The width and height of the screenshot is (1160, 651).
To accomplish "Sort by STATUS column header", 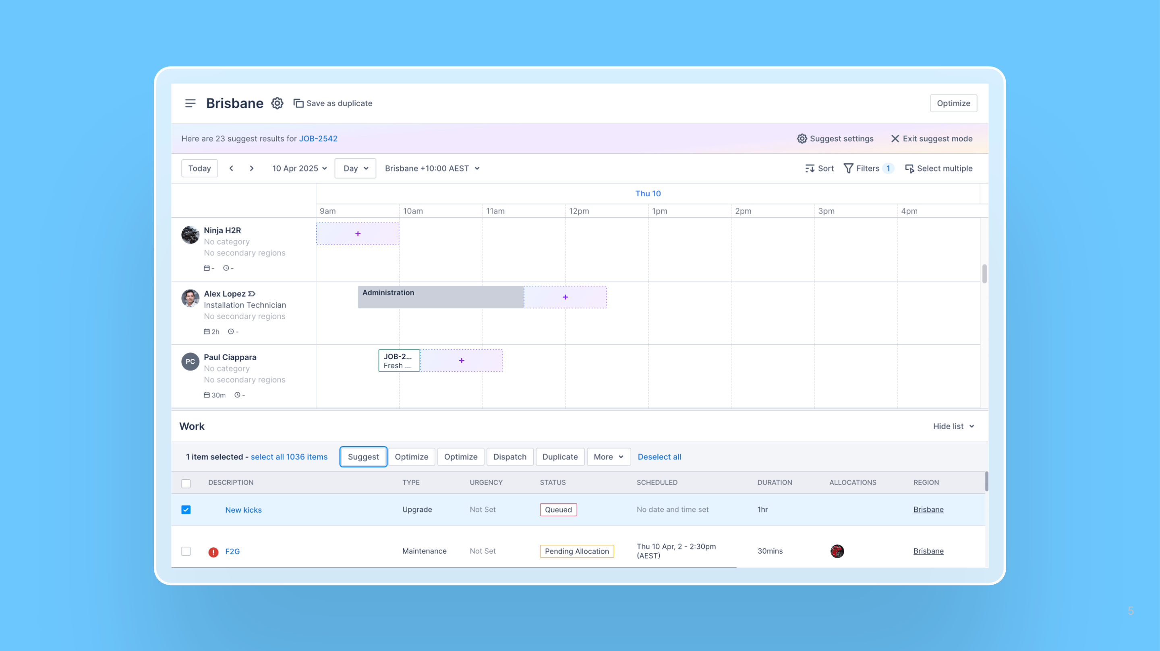I will click(553, 482).
